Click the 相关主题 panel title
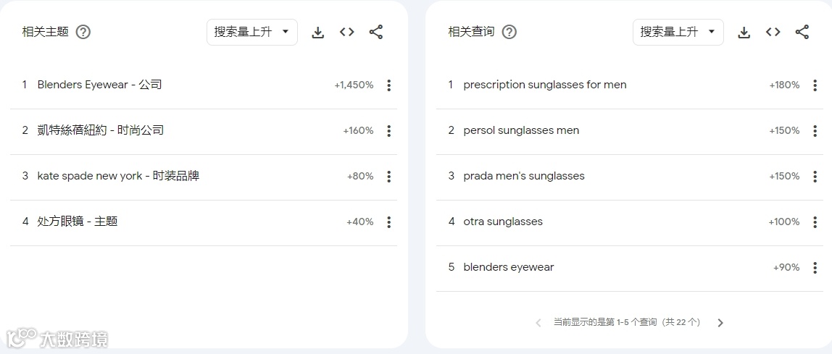The image size is (832, 354). (46, 33)
